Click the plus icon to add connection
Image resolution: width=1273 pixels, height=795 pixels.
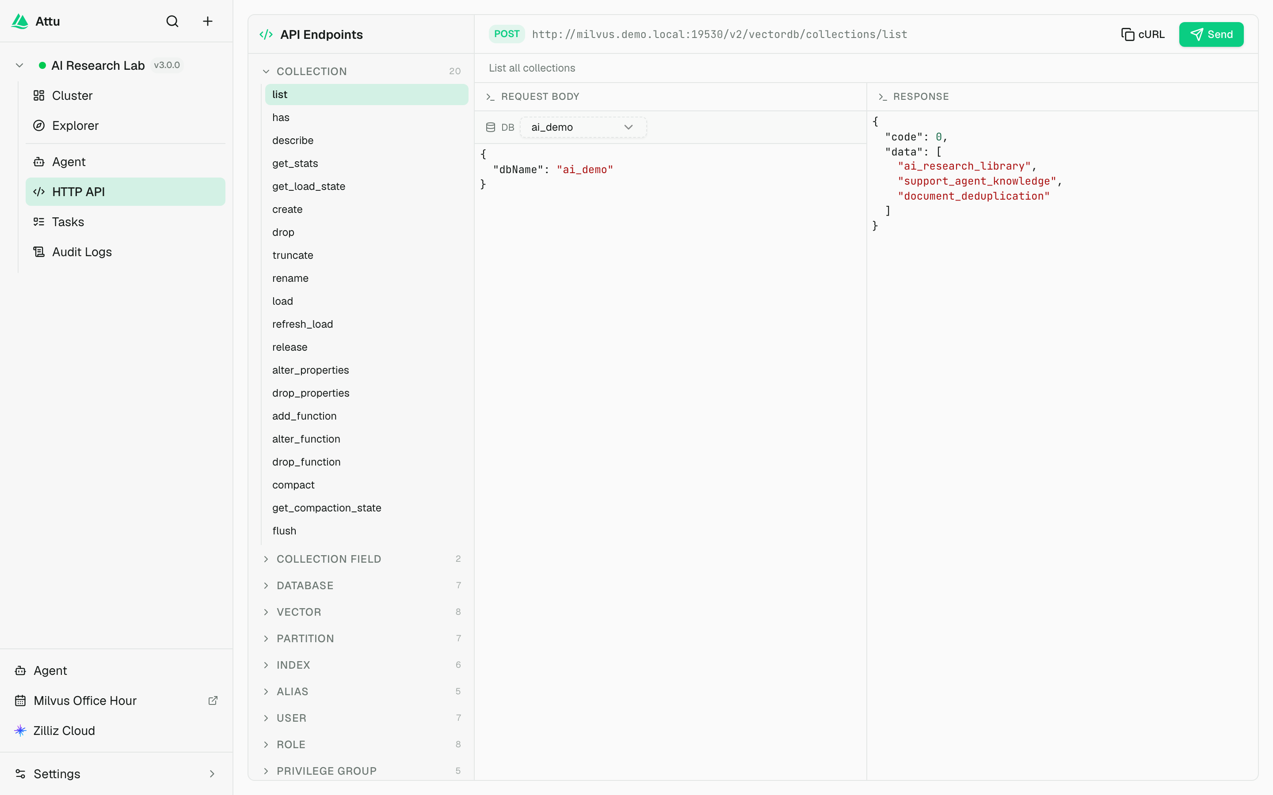click(208, 21)
